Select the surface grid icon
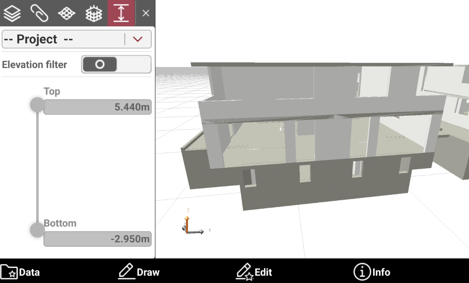The height and width of the screenshot is (283, 469). (x=66, y=13)
